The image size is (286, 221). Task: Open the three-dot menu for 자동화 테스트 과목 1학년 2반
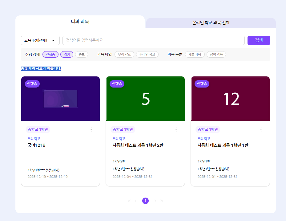pos(176,129)
